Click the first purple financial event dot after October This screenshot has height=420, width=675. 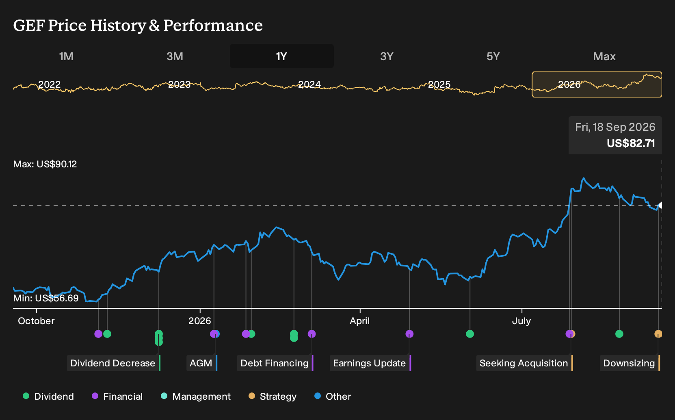(x=98, y=334)
